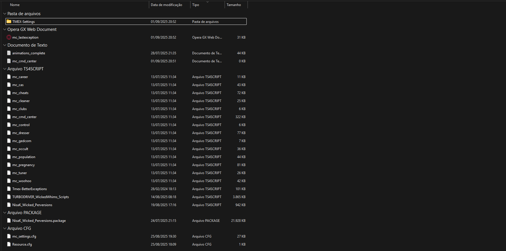Click the animations_complete text document icon
This screenshot has width=506, height=251.
click(9, 53)
